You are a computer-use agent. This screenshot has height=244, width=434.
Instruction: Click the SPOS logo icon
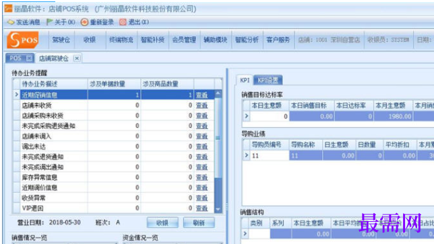click(x=23, y=40)
